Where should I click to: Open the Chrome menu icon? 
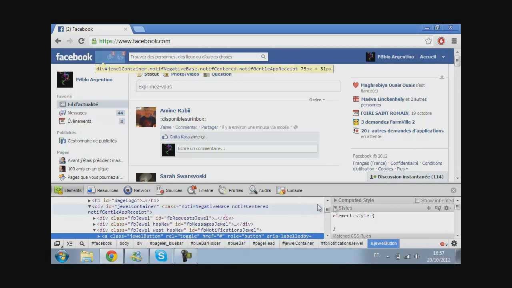pos(454,41)
